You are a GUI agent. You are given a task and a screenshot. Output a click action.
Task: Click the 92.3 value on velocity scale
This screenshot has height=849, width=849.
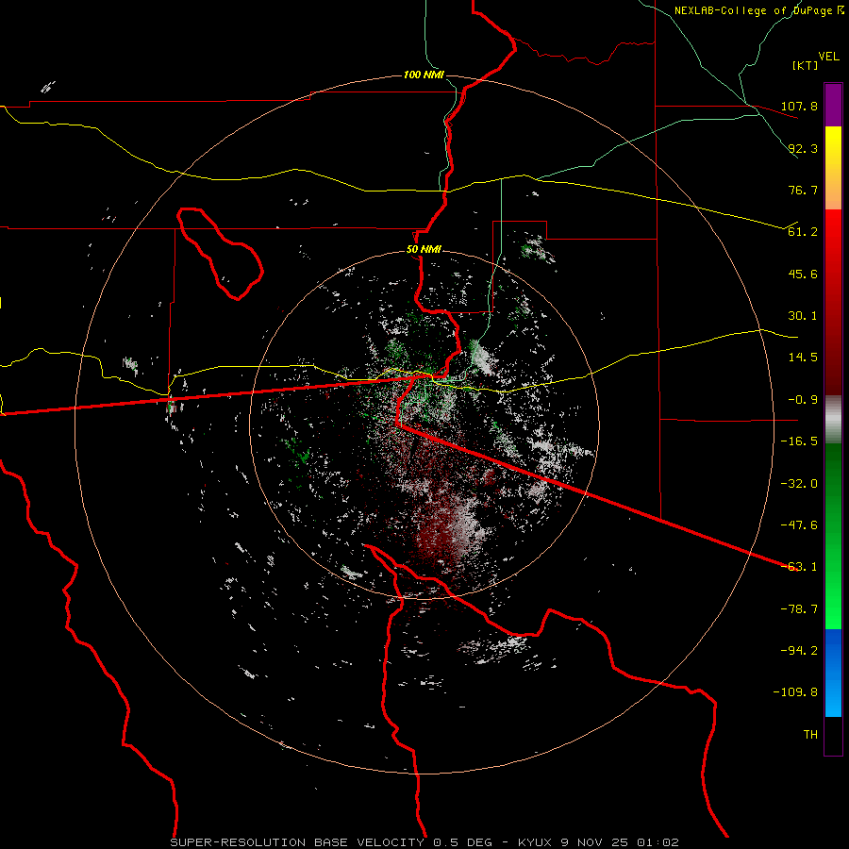click(803, 148)
